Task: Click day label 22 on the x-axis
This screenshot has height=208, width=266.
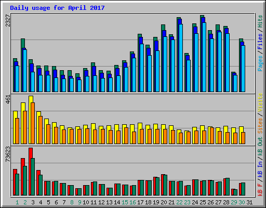Action: [179, 202]
